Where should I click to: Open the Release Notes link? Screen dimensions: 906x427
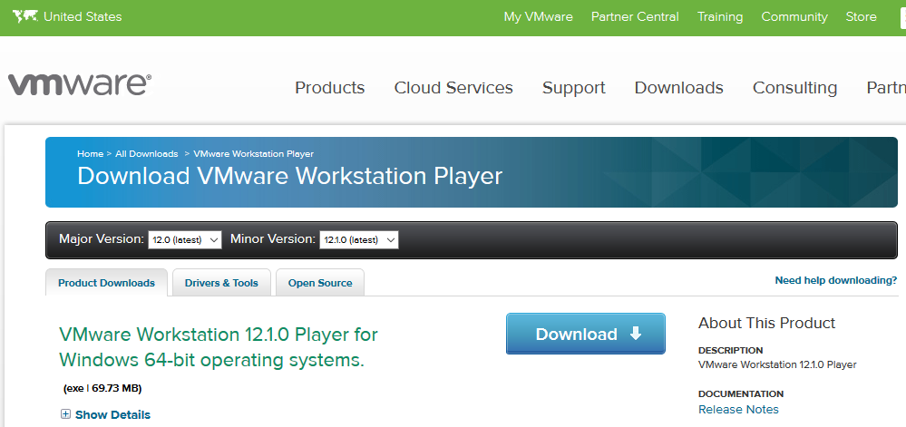(x=738, y=409)
